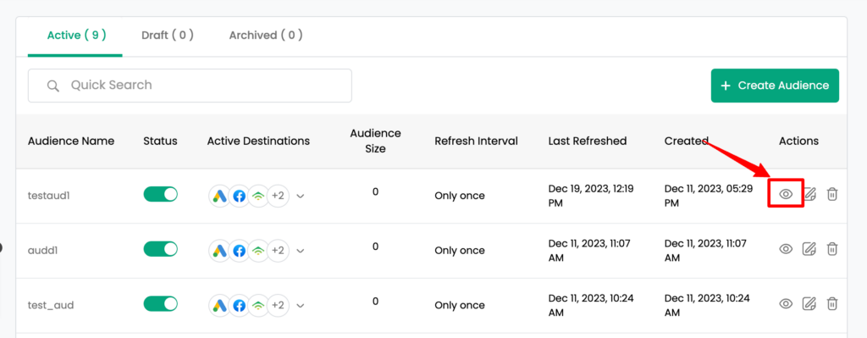The height and width of the screenshot is (338, 867).
Task: Click audience size 0 in test_aud row
Action: click(x=375, y=302)
